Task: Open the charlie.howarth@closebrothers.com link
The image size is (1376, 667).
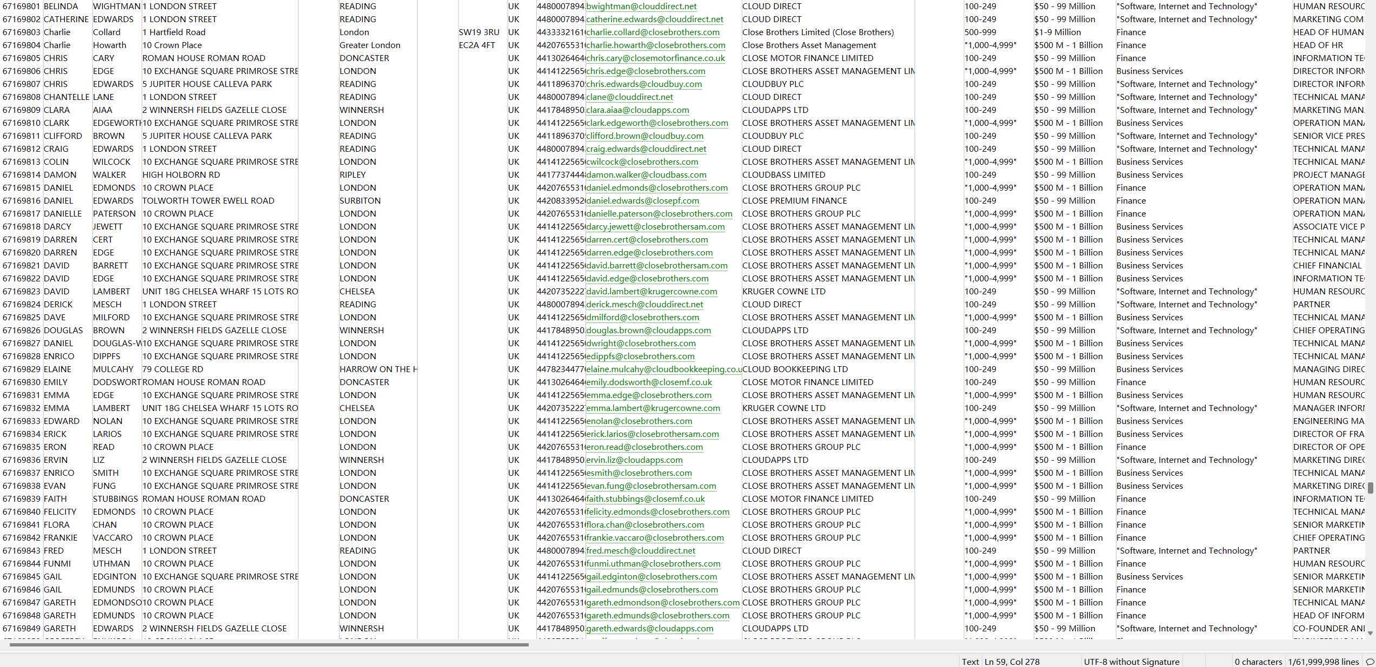Action: (656, 45)
